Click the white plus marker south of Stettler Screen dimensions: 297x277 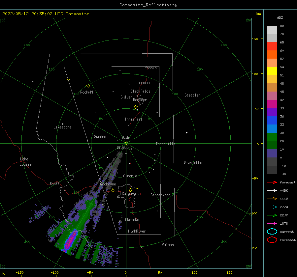(186, 132)
